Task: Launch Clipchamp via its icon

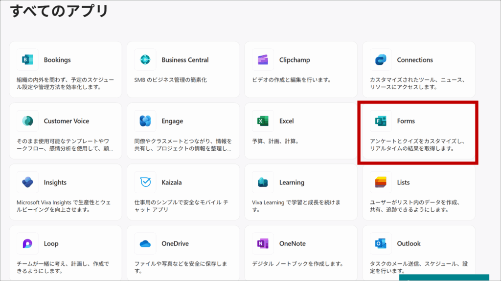Action: click(x=263, y=60)
